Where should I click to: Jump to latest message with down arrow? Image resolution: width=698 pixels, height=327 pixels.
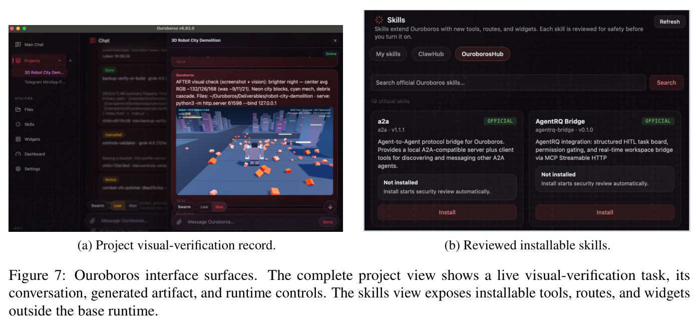click(x=330, y=206)
